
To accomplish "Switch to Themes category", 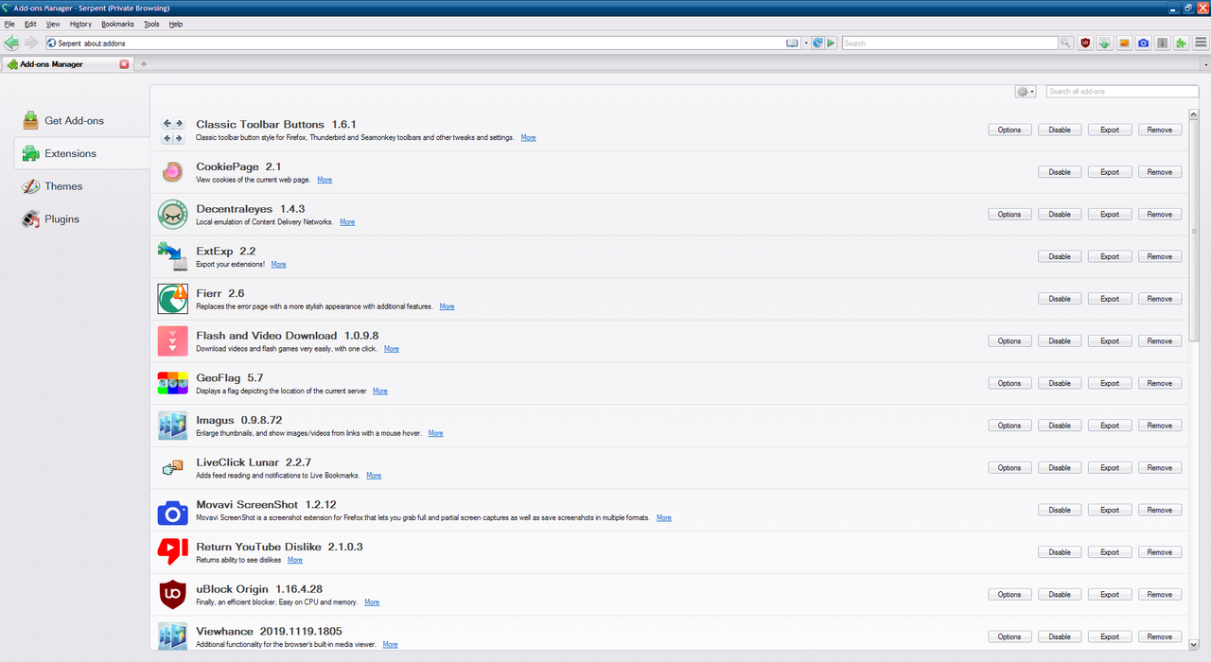I will [81, 186].
